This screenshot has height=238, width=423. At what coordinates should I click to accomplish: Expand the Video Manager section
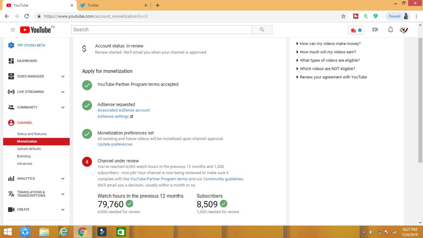click(63, 76)
